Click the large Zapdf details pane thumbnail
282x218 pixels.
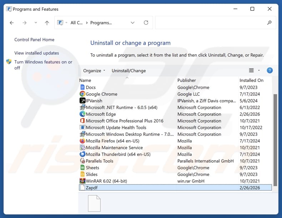94,203
